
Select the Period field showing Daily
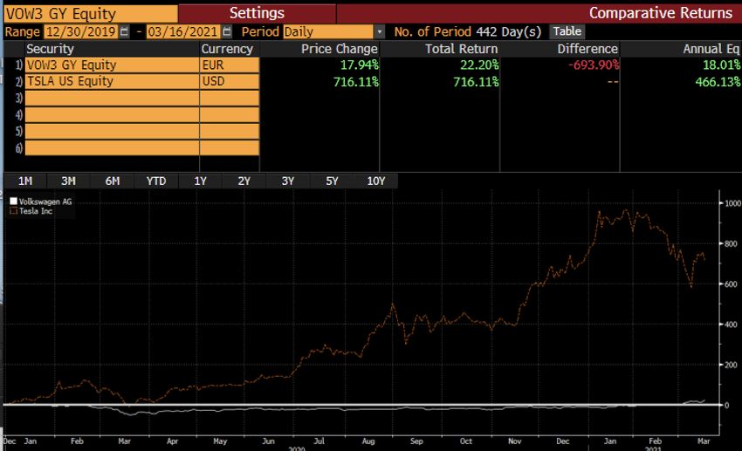(x=328, y=31)
